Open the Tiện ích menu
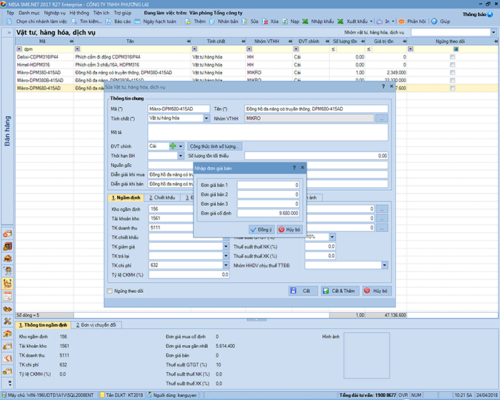500x400 pixels. 101,13
